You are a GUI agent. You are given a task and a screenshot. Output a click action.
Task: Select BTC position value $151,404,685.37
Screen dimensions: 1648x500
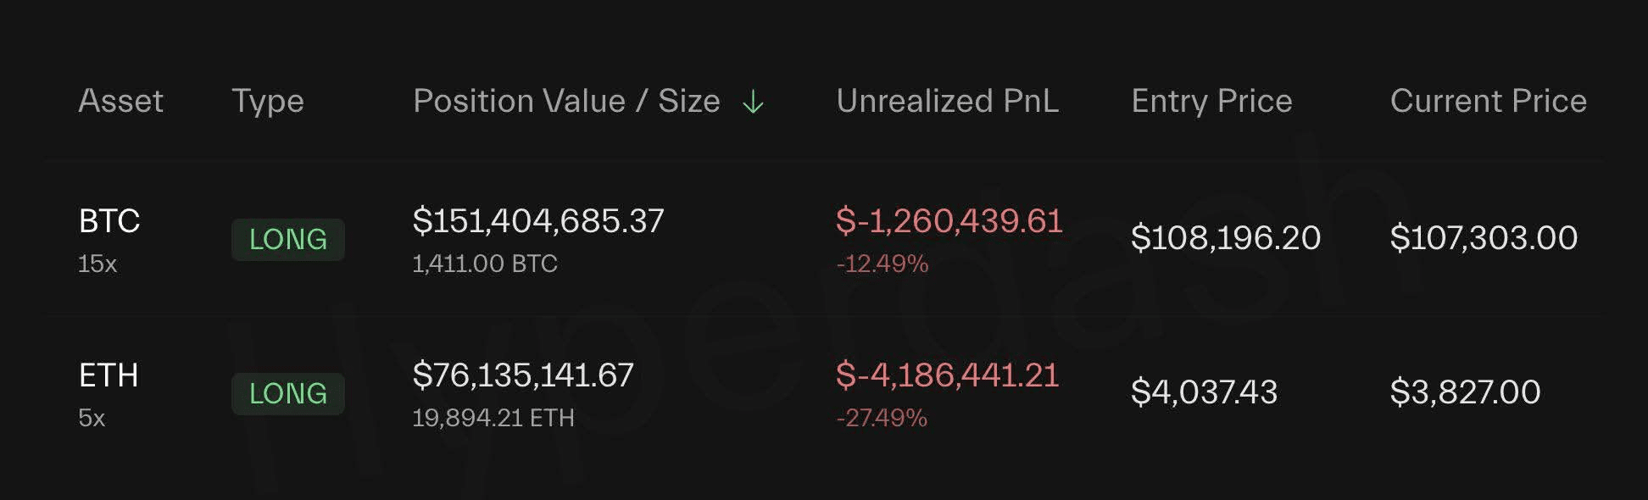pos(538,221)
